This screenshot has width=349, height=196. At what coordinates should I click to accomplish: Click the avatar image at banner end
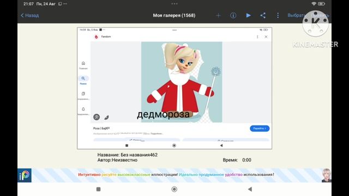326,175
